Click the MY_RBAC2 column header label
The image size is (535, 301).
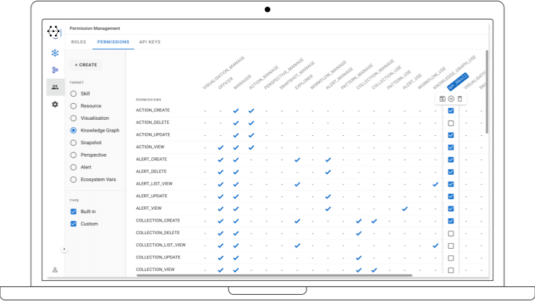pyautogui.click(x=458, y=82)
